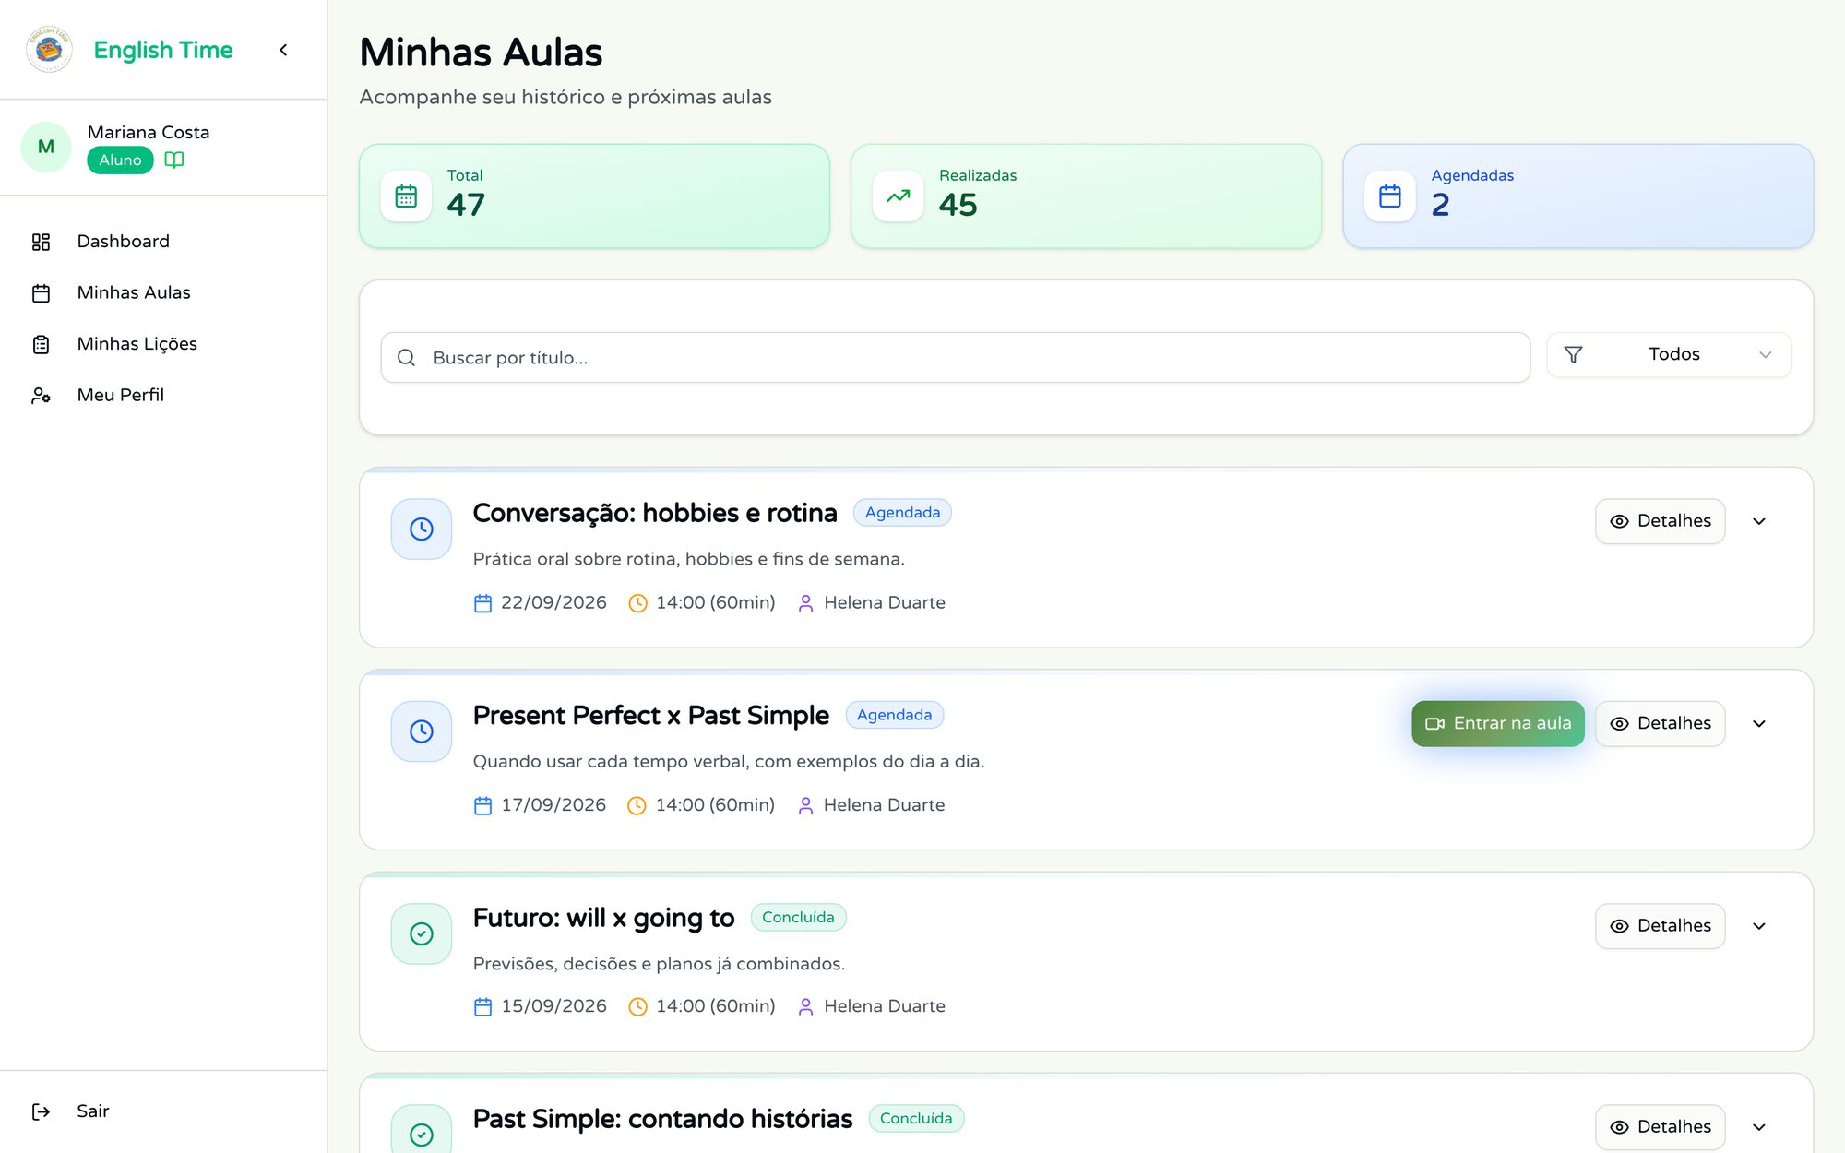Click the title Past Simple: contando histórias
The height and width of the screenshot is (1153, 1845).
click(663, 1119)
